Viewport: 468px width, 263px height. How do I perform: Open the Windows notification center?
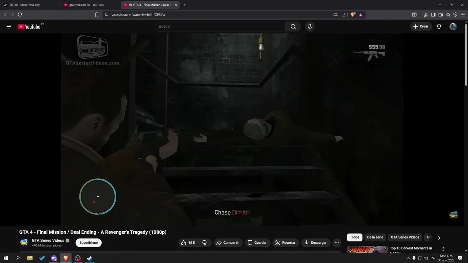460,258
